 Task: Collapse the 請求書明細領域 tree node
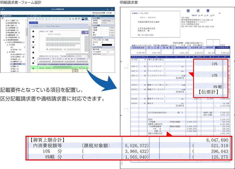coord(4,40)
